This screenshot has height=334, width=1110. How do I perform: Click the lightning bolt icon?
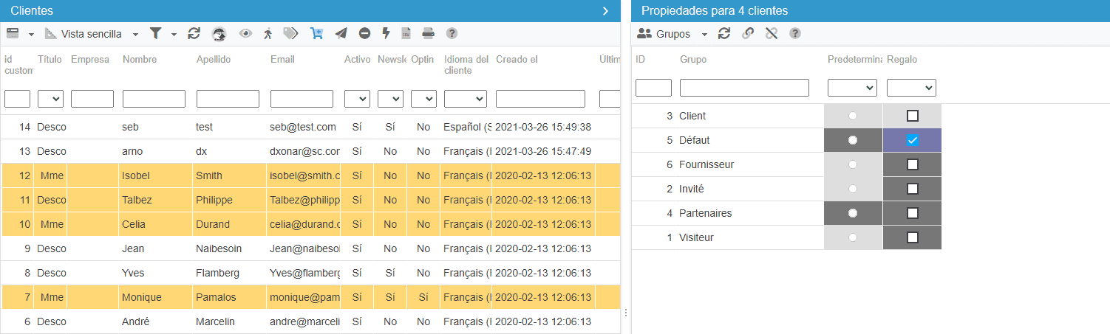[386, 33]
